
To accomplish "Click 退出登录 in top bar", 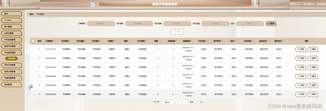I will [x=321, y=4].
